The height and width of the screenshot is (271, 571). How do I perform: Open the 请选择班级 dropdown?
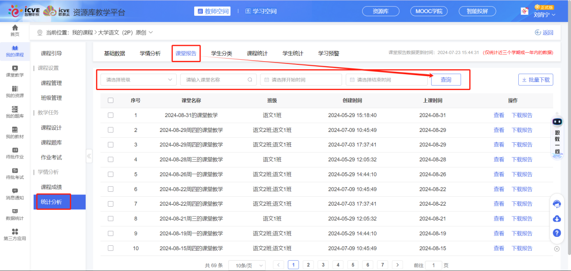click(137, 79)
